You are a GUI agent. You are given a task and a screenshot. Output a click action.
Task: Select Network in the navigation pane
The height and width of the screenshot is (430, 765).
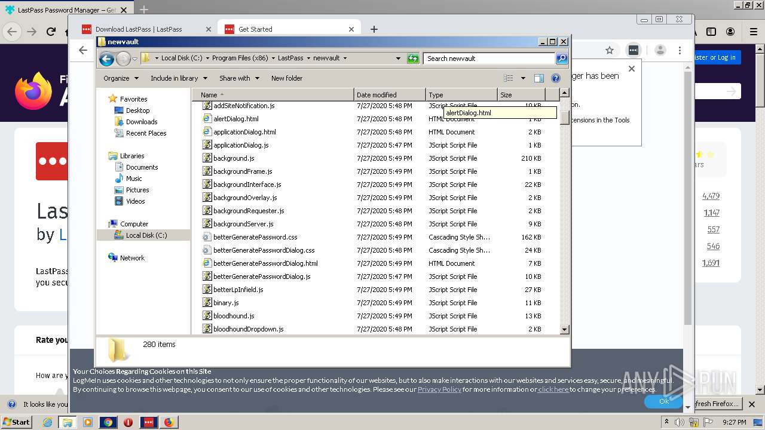click(x=132, y=258)
